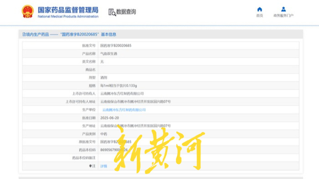Viewport: 319px width, 179px height.
Task: Select address value in 生产地址 row
Action: point(136,126)
